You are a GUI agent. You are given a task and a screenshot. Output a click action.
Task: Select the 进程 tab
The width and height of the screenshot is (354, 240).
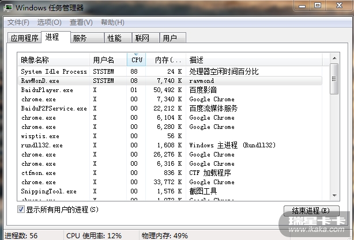tap(56, 37)
